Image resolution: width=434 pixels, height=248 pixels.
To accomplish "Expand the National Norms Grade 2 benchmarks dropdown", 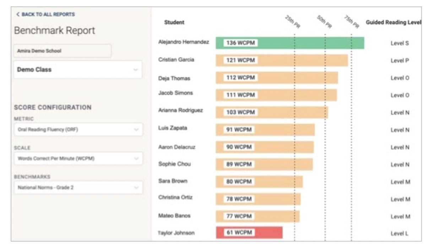I will [78, 188].
